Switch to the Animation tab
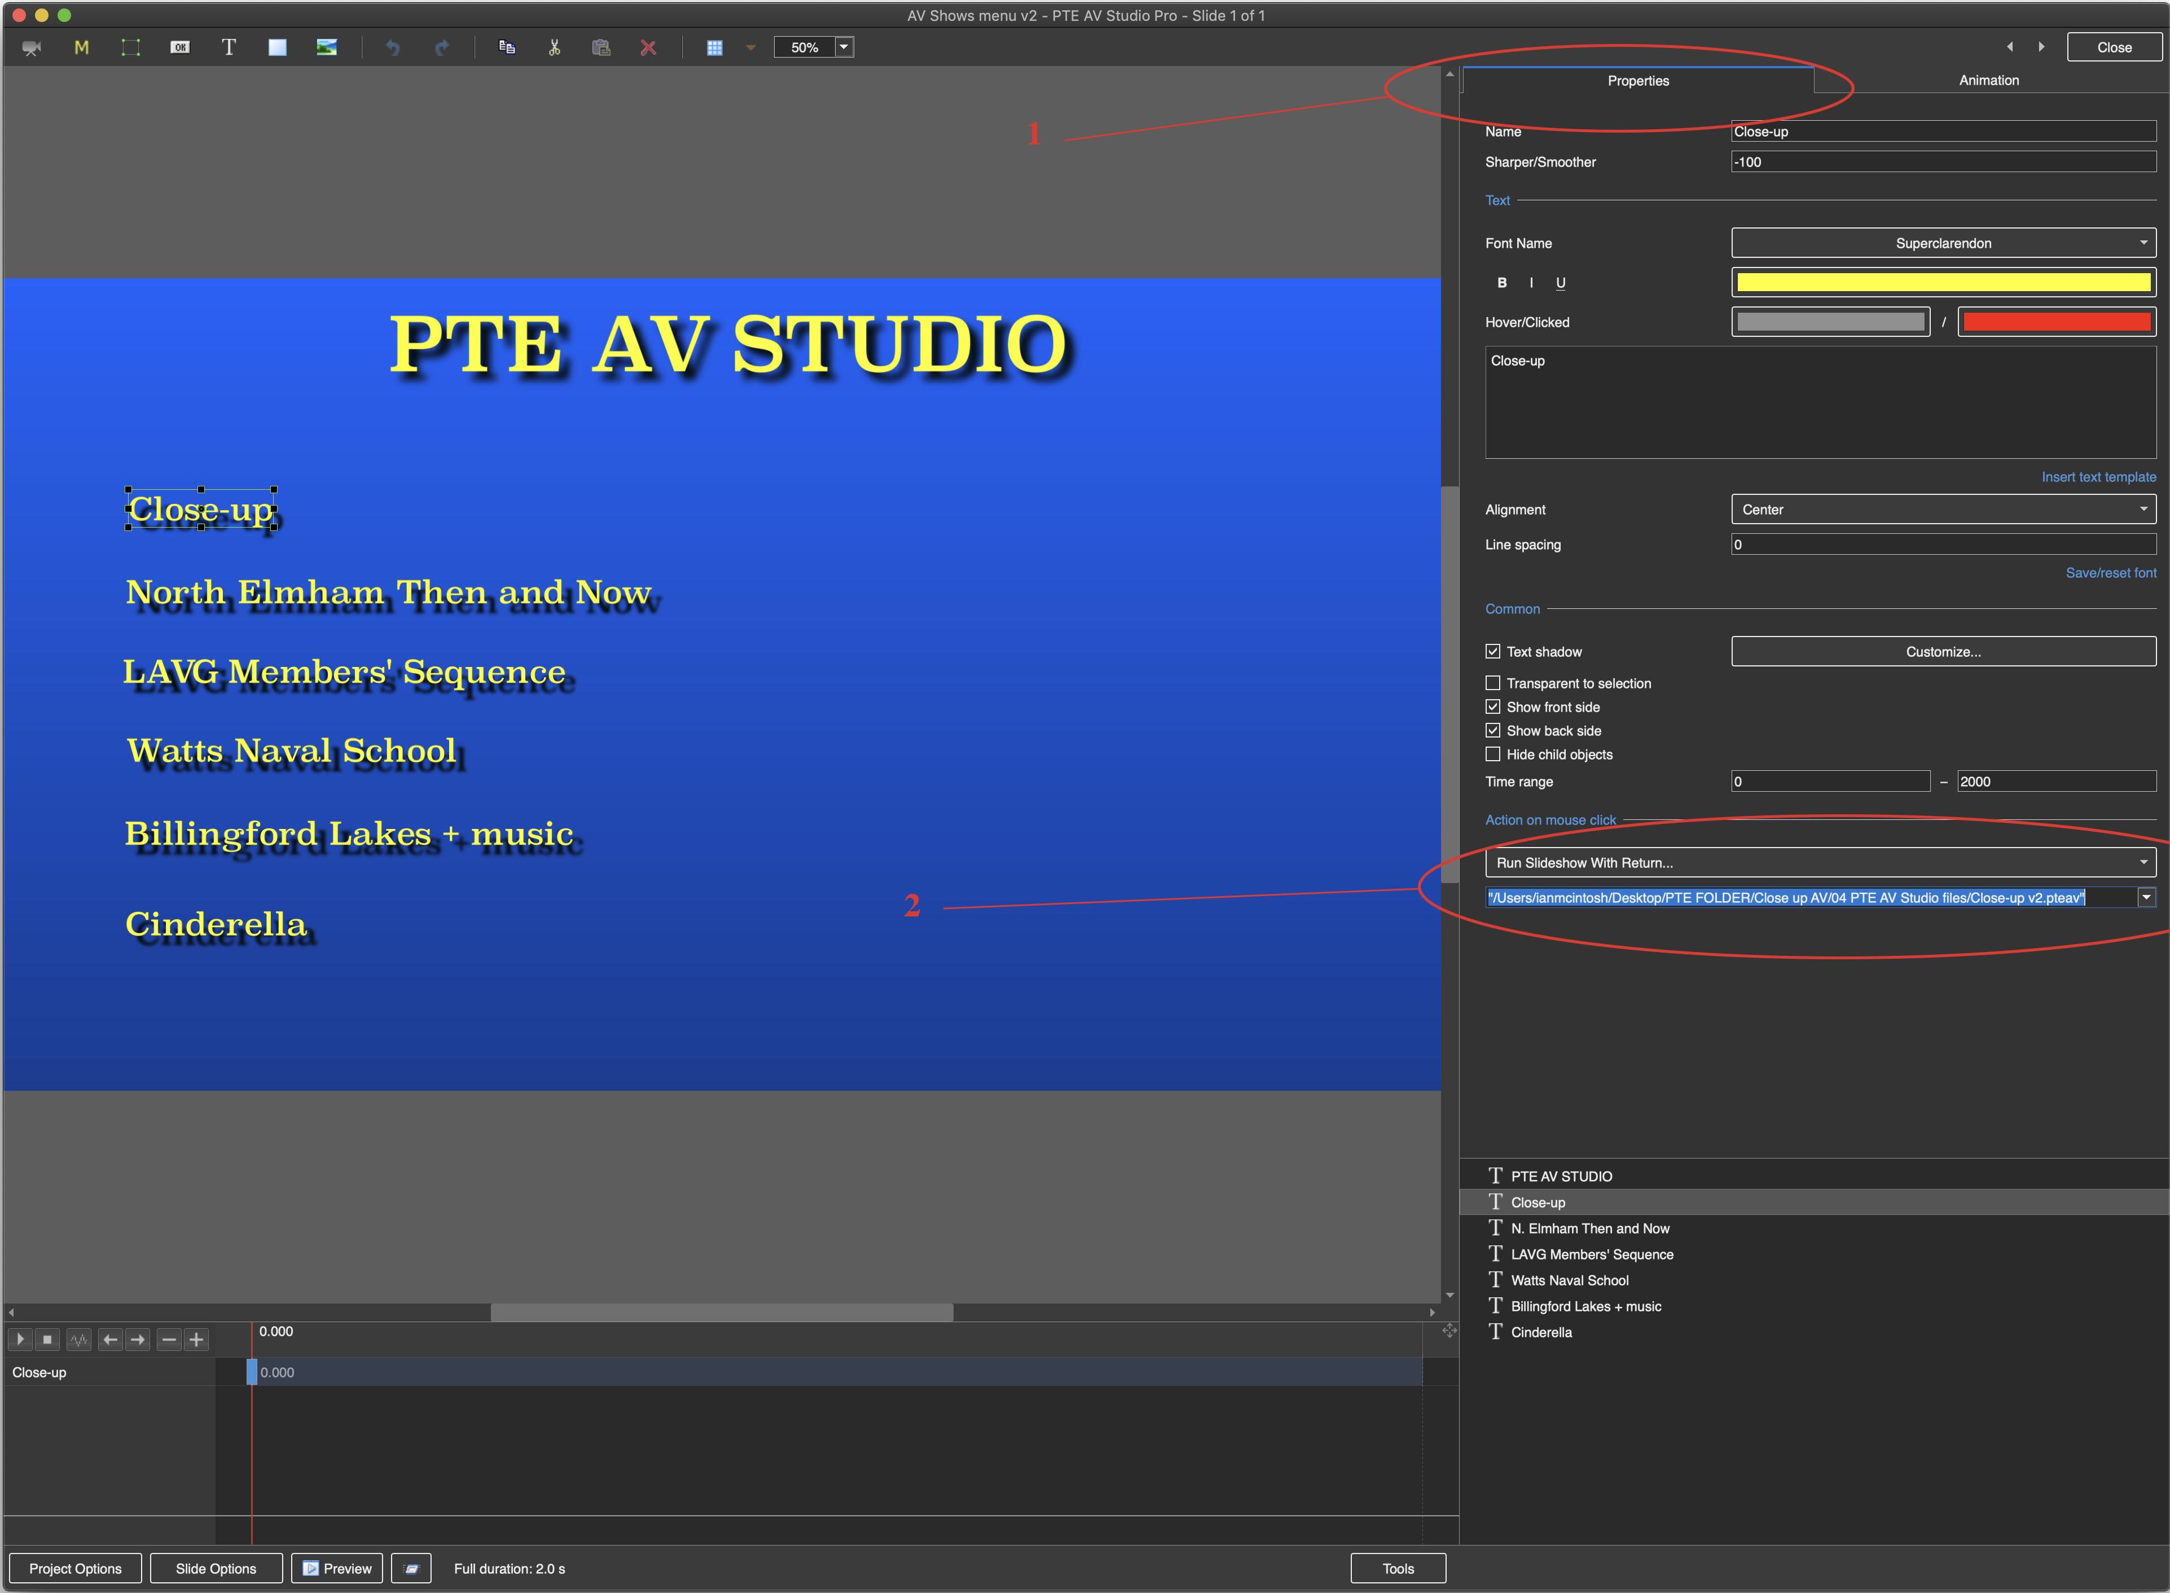Screen dimensions: 2170x1593 [1988, 80]
